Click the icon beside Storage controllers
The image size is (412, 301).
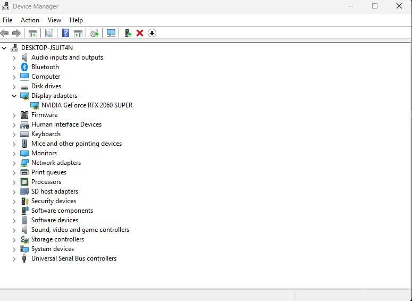pyautogui.click(x=24, y=239)
